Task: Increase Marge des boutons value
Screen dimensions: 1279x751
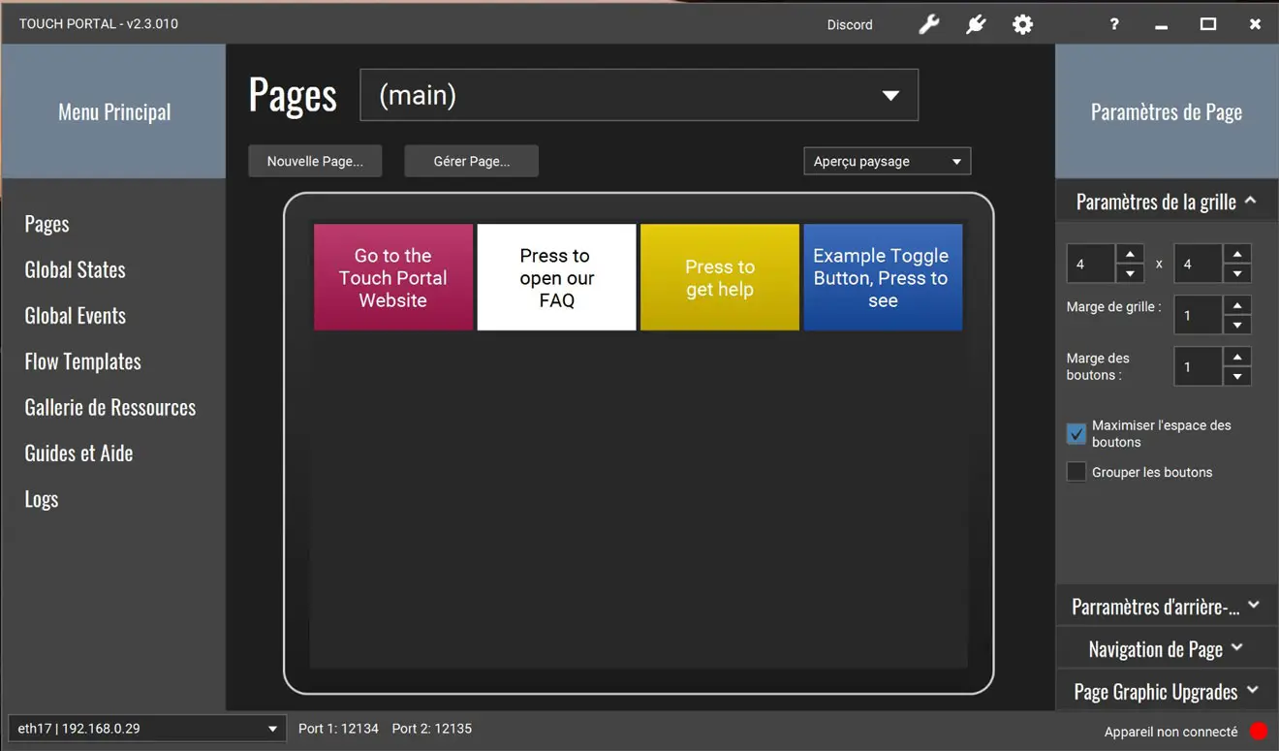Action: tap(1237, 357)
